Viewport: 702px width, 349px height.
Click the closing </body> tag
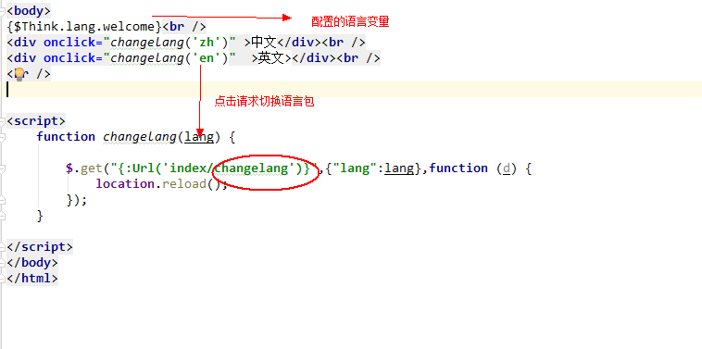(32, 263)
